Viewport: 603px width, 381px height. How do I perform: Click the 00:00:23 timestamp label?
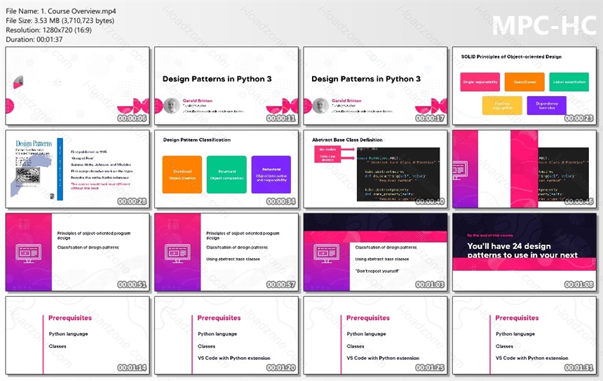pyautogui.click(x=578, y=118)
